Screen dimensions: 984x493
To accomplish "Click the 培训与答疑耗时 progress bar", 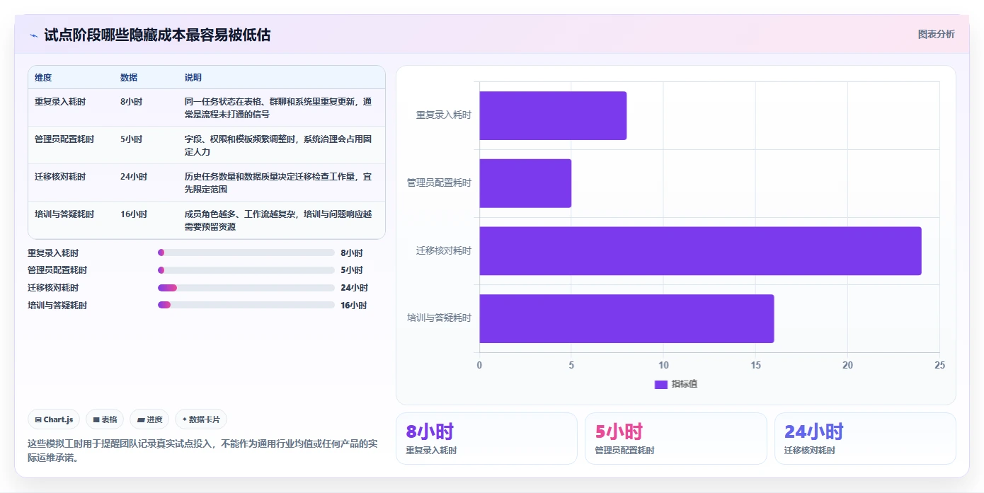I will [x=246, y=305].
